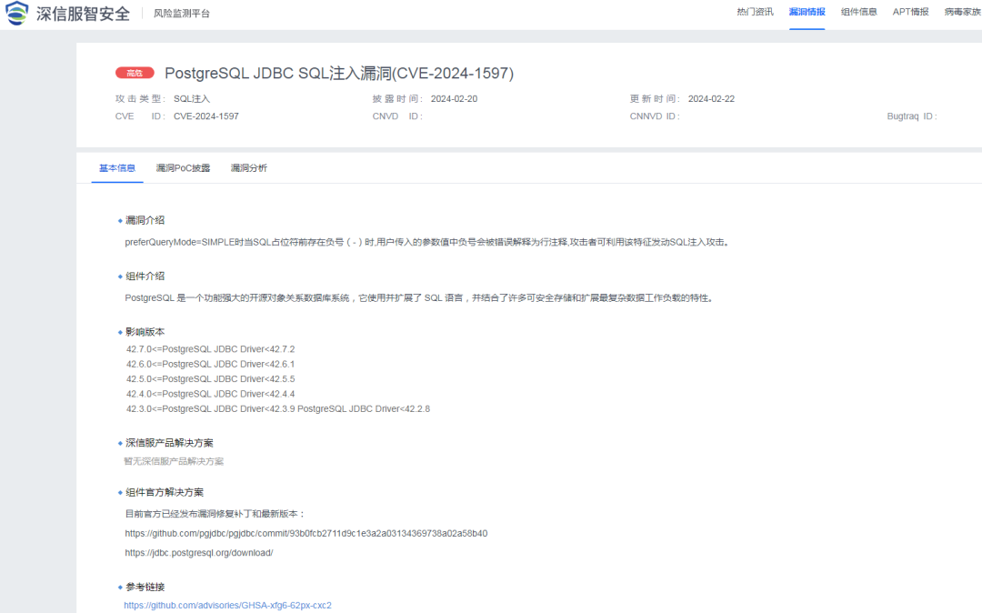Click the 42.5.0<=PostgreSQL JDBC Driver<42.5.5 line
This screenshot has width=982, height=613.
pyautogui.click(x=210, y=379)
